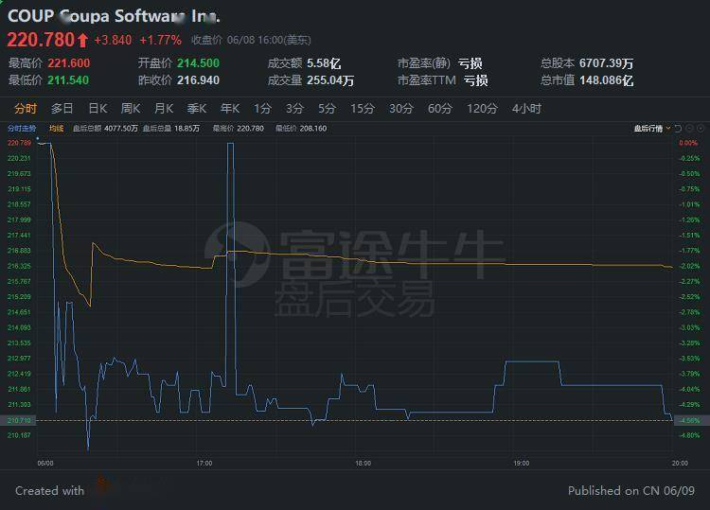Open the 季K quarterly candlestick tab
710x510 pixels.
tap(197, 109)
